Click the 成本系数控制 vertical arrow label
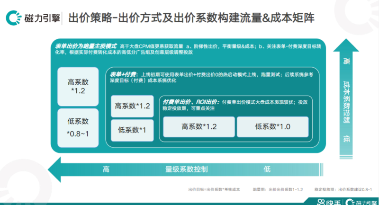This screenshot has width=379, height=205. click(346, 102)
